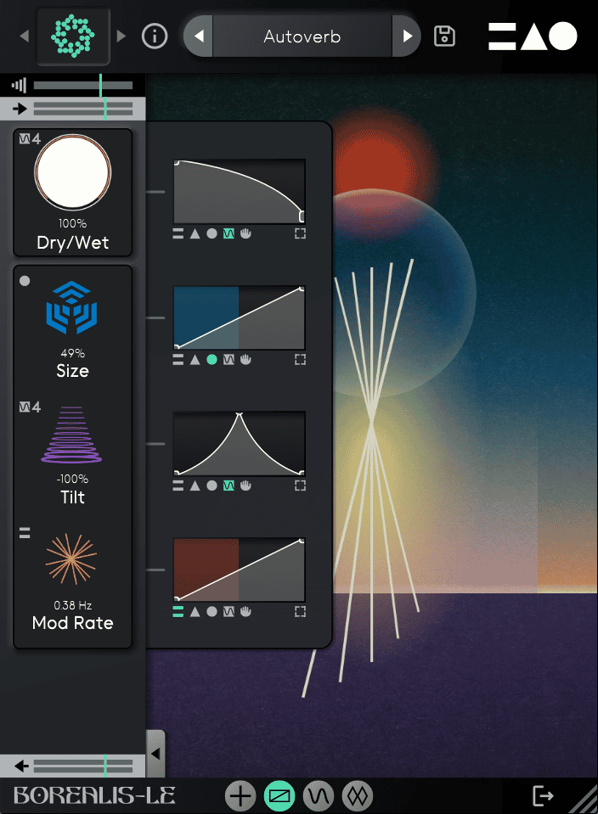Open the sine wave LFO view

point(319,796)
